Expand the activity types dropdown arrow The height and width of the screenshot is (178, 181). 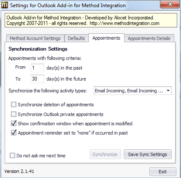click(x=168, y=91)
